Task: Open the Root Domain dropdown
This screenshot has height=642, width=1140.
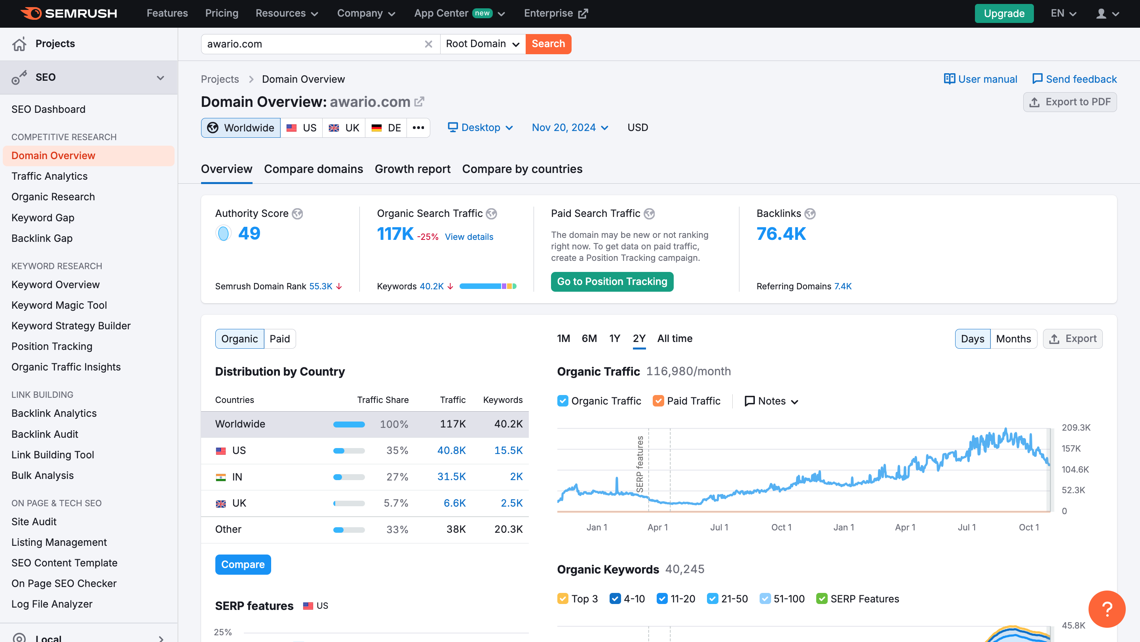Action: pos(483,44)
